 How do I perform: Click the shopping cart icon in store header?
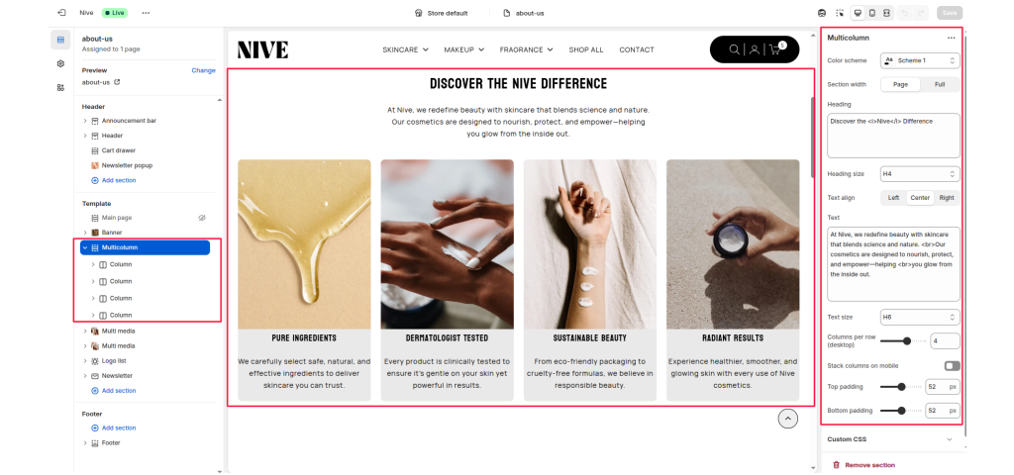tap(774, 49)
